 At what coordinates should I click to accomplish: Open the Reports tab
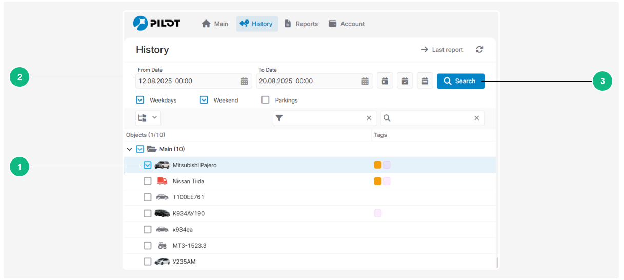301,24
